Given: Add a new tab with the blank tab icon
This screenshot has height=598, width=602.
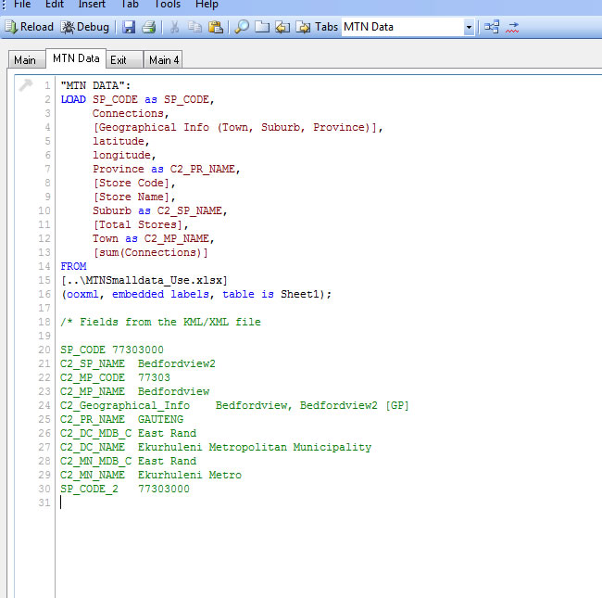Looking at the screenshot, I should point(262,27).
